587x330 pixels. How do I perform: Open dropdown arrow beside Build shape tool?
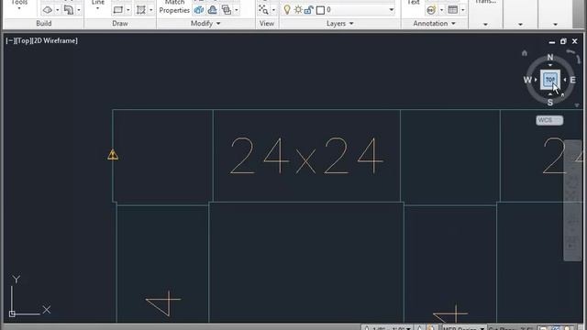coord(57,10)
